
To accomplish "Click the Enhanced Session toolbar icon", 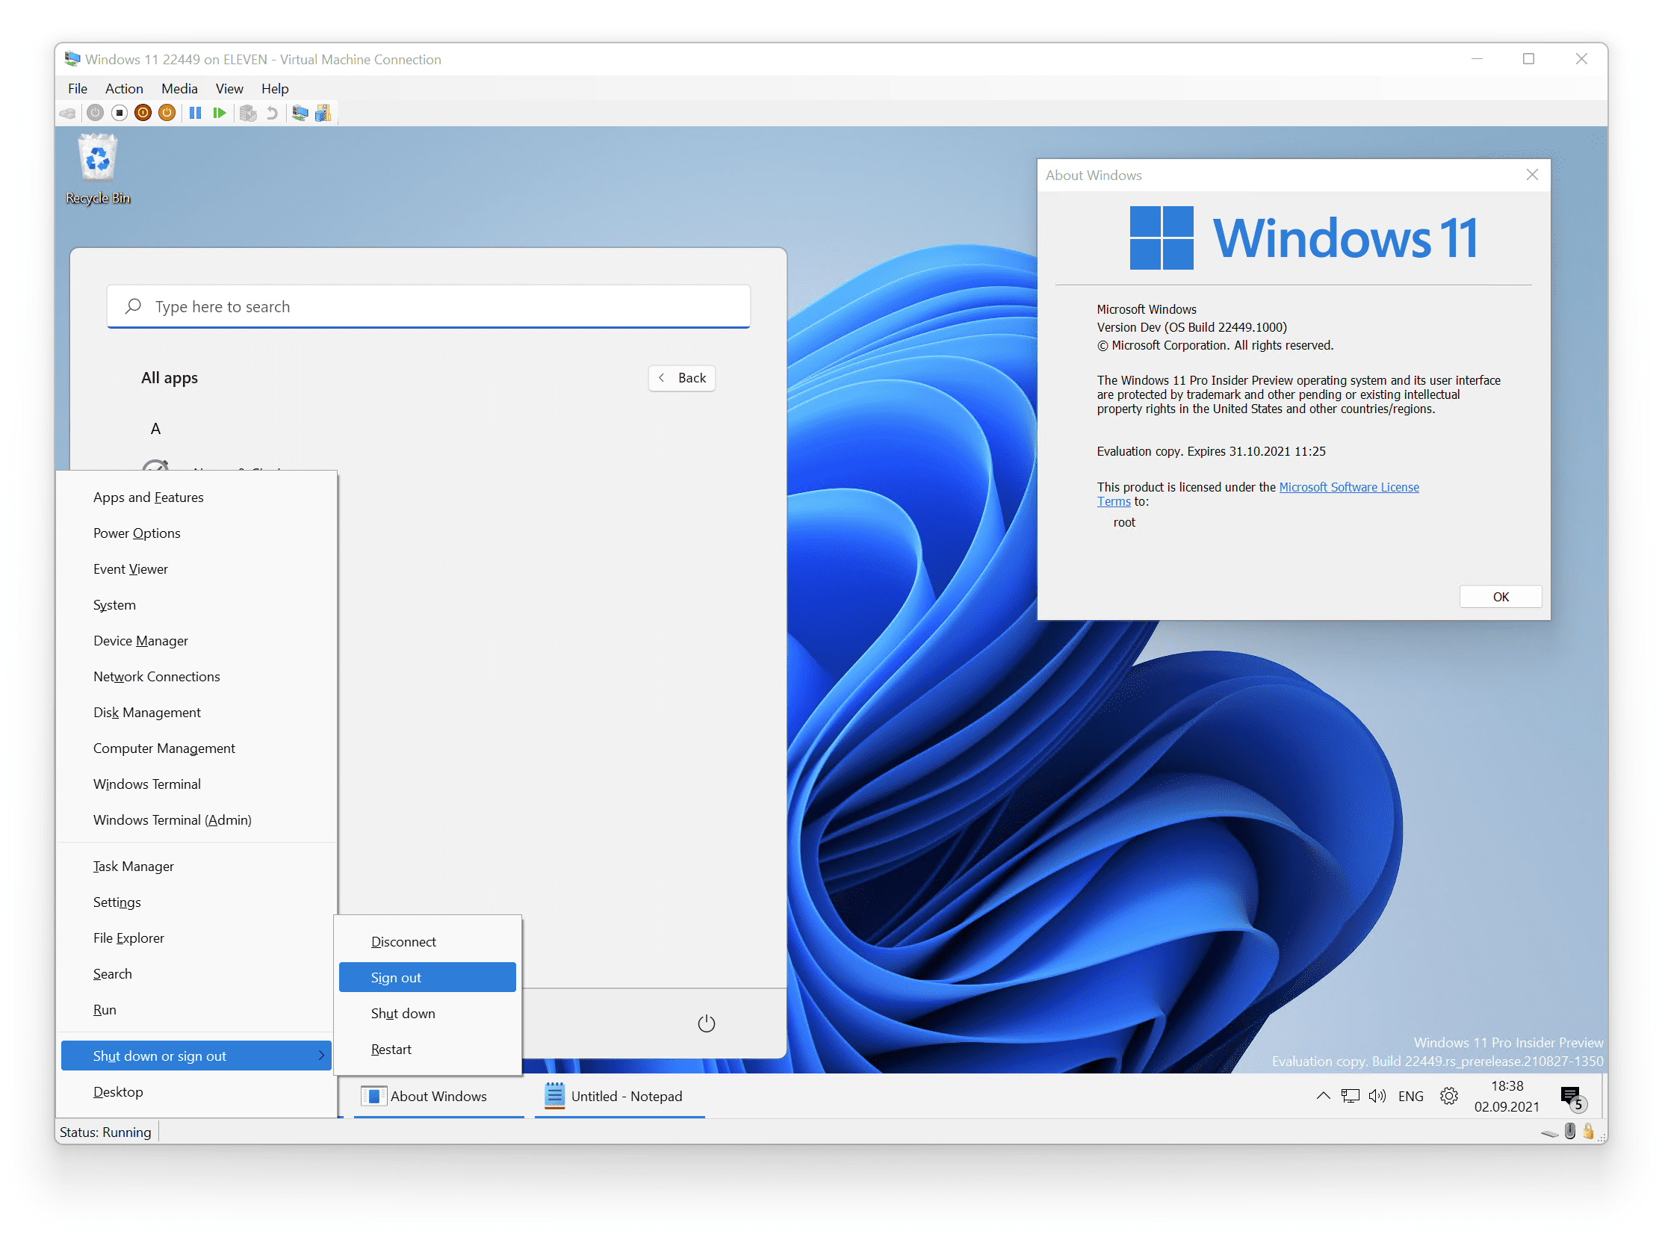I will [x=300, y=113].
